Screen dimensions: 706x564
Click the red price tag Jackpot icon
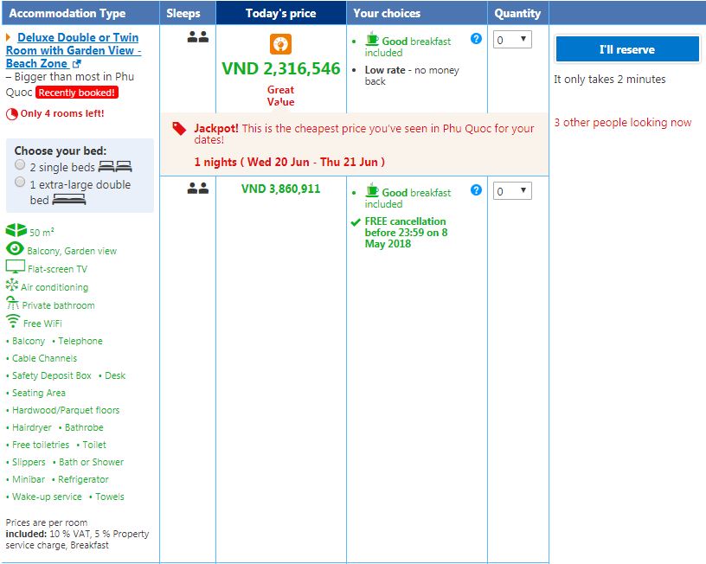click(x=179, y=128)
